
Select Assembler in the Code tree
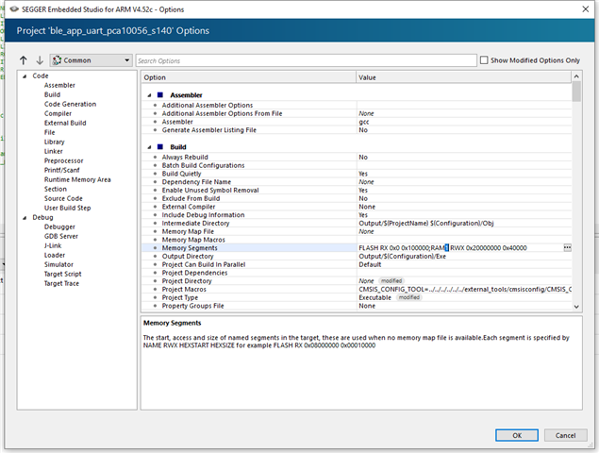59,85
